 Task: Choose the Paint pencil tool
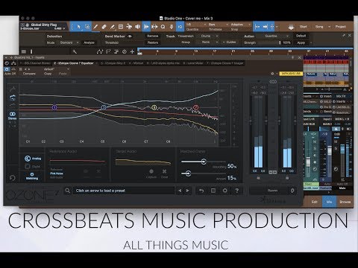pos(95,27)
